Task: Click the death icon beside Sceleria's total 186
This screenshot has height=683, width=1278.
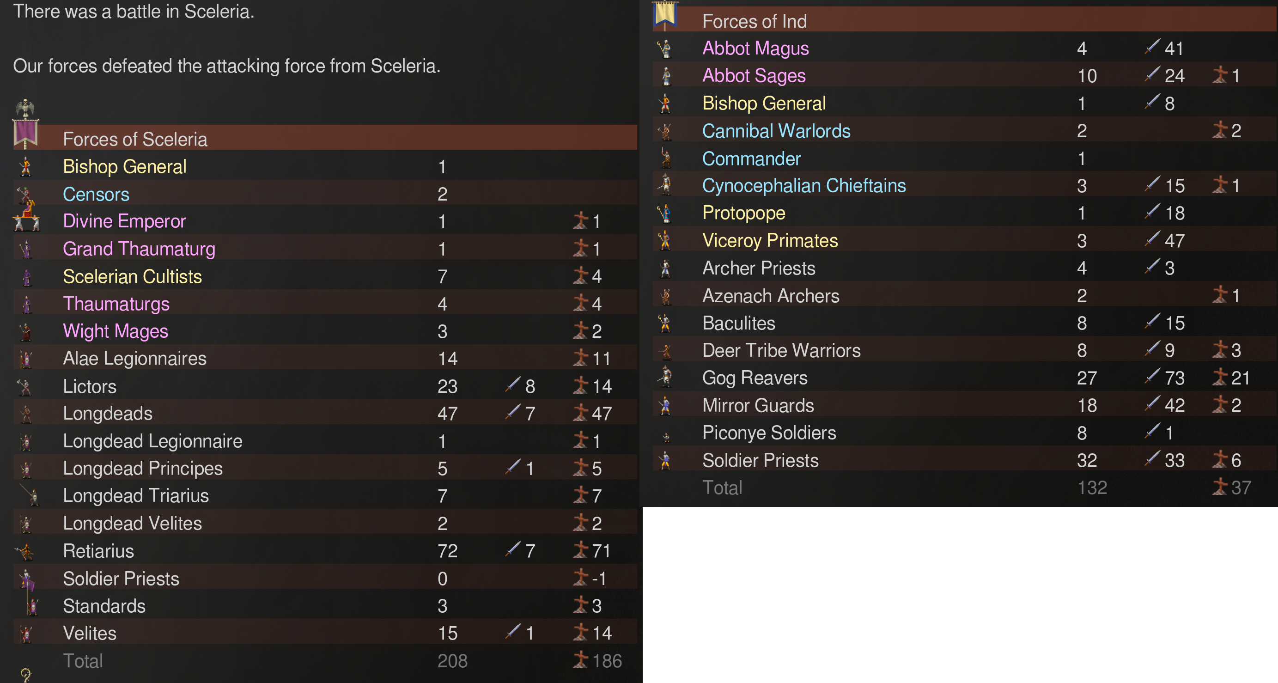Action: pos(580,660)
